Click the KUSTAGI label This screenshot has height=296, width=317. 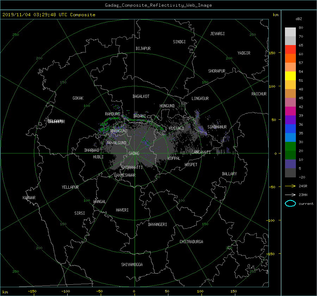(x=176, y=128)
